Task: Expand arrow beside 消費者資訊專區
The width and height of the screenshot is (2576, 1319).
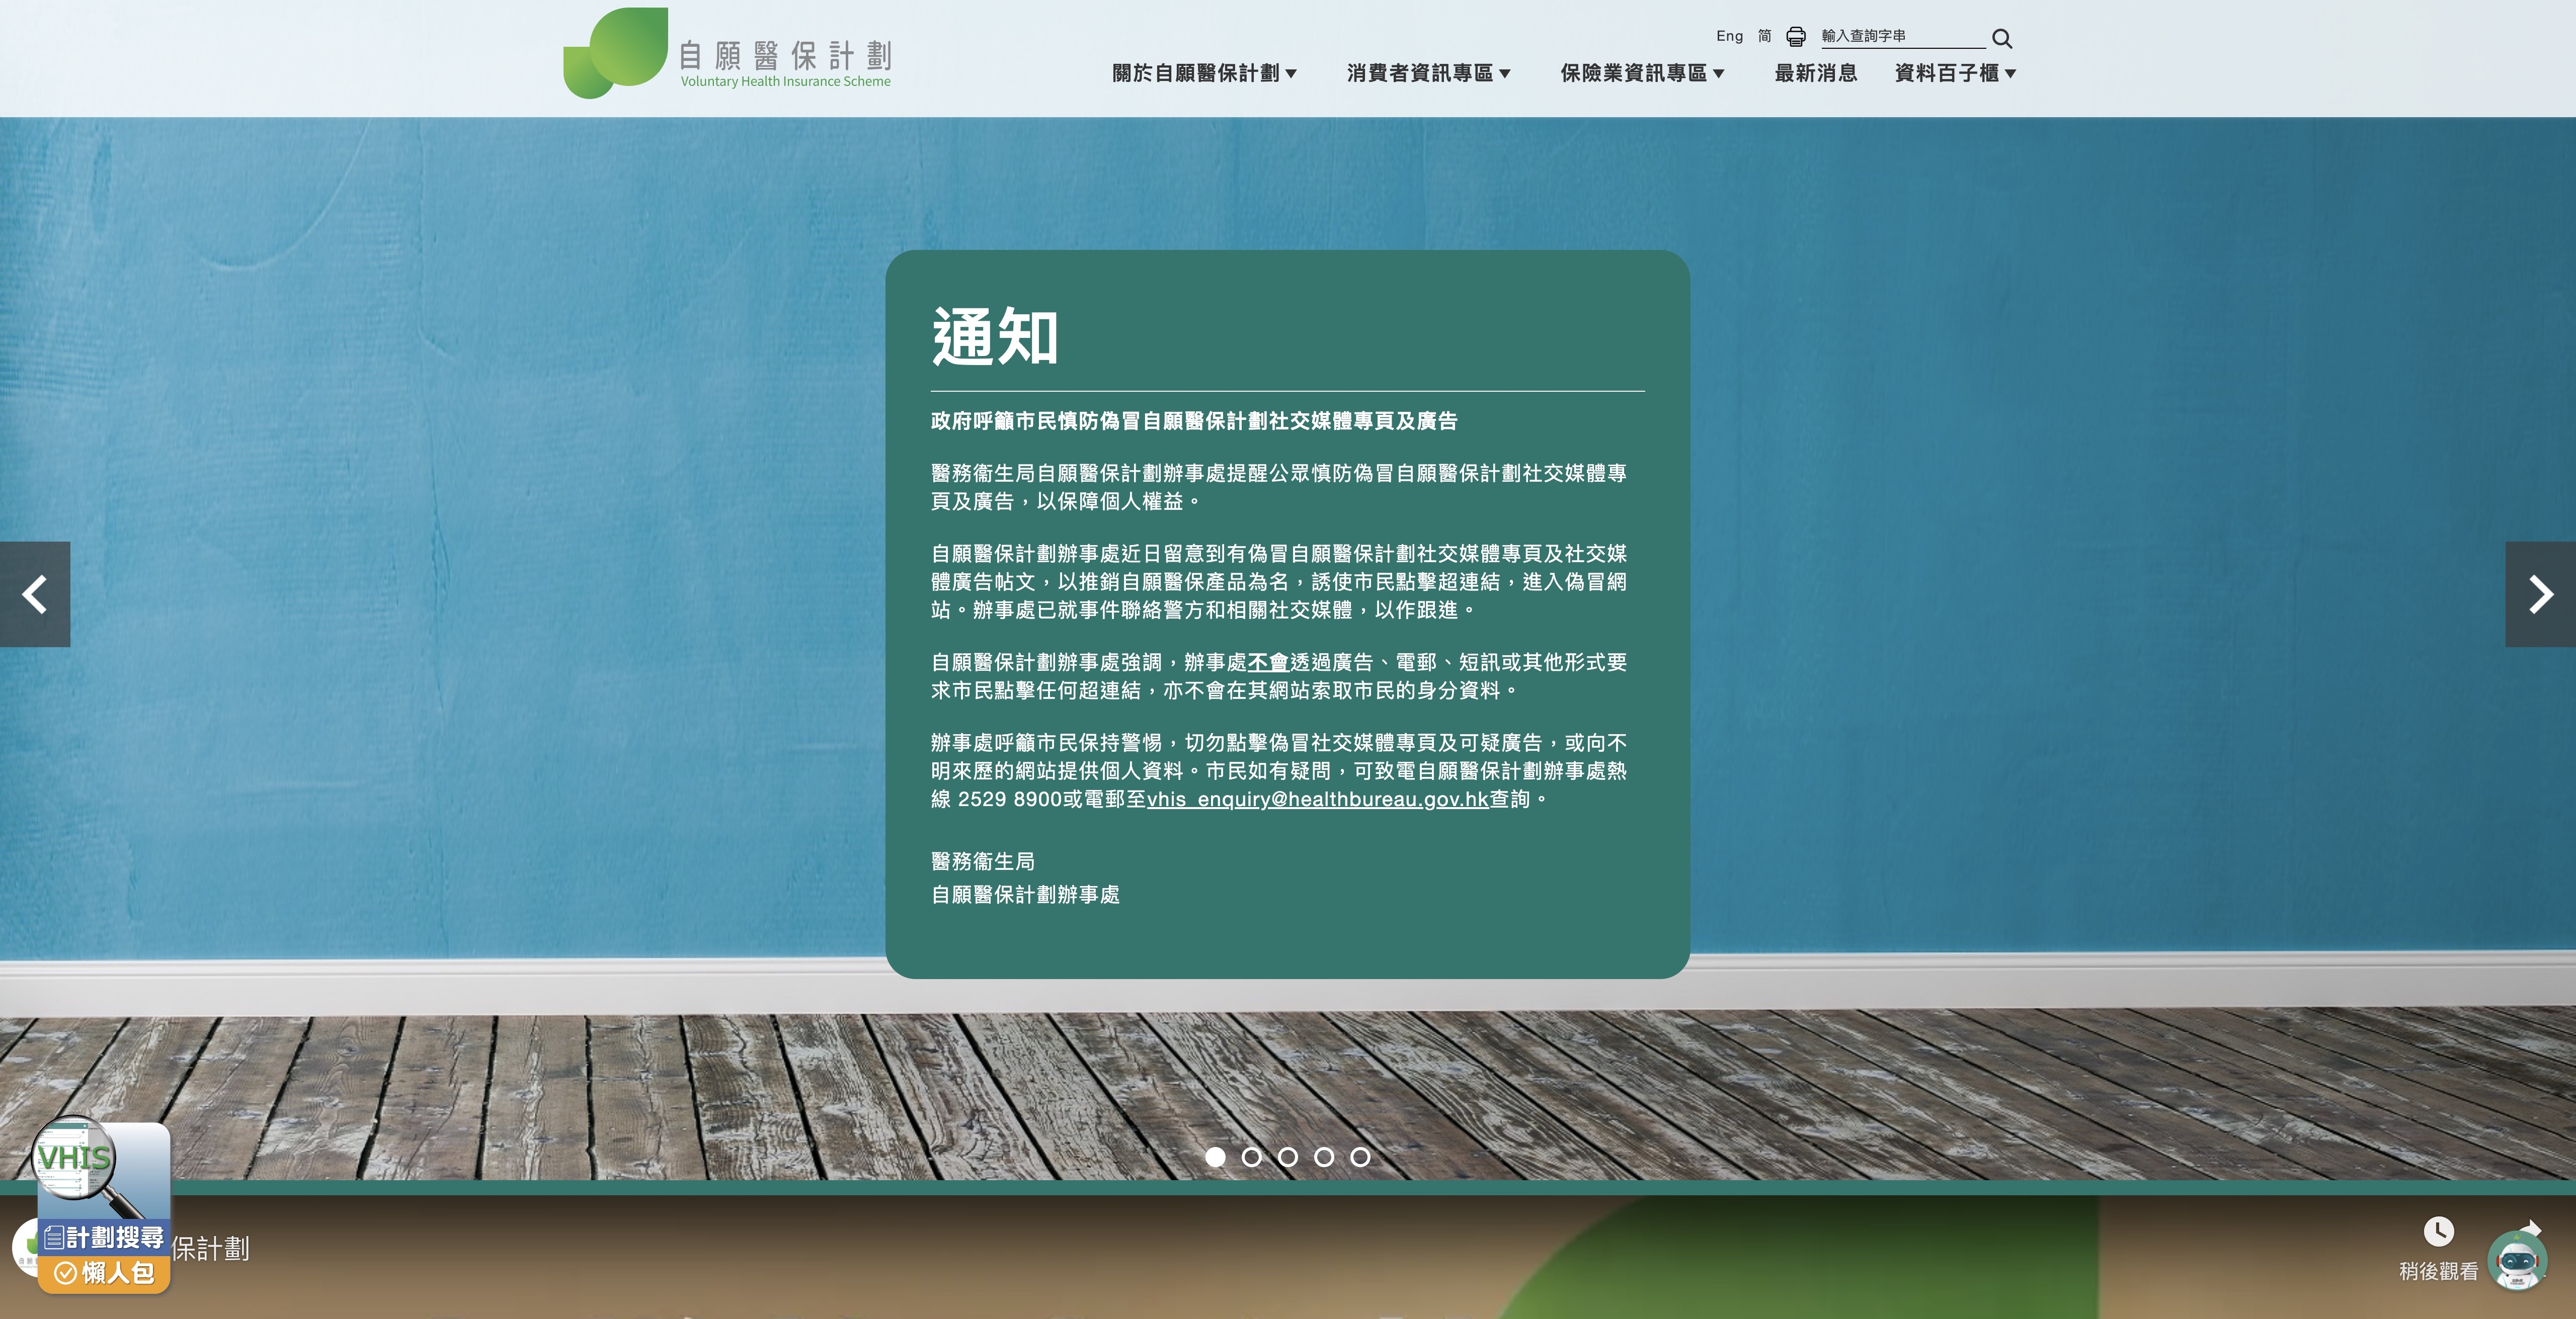Action: click(x=1505, y=74)
